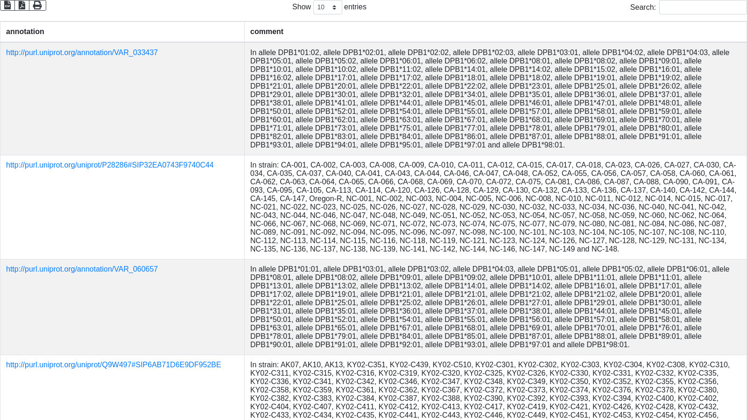The image size is (747, 420).
Task: Open the P28286 uniprot link
Action: pyautogui.click(x=110, y=165)
